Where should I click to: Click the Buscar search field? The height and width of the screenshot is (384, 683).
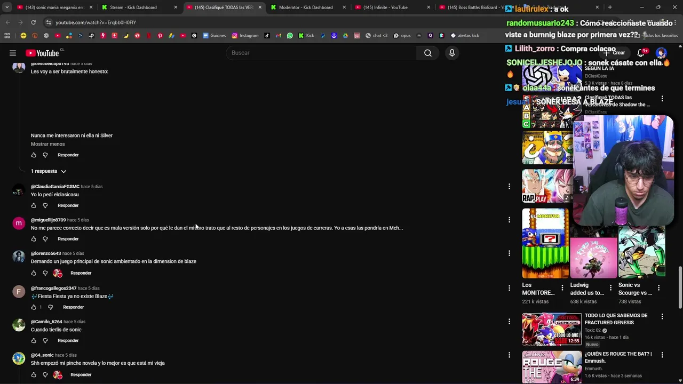tap(322, 53)
